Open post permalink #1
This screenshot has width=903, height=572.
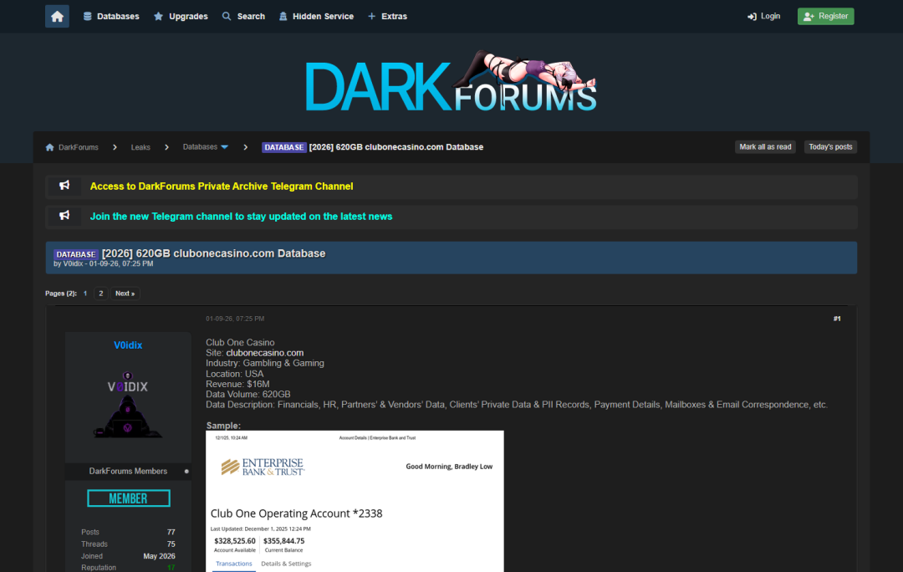pyautogui.click(x=837, y=319)
